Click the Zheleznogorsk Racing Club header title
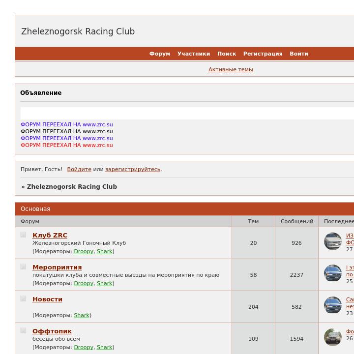The width and height of the screenshot is (354, 354). [x=78, y=31]
